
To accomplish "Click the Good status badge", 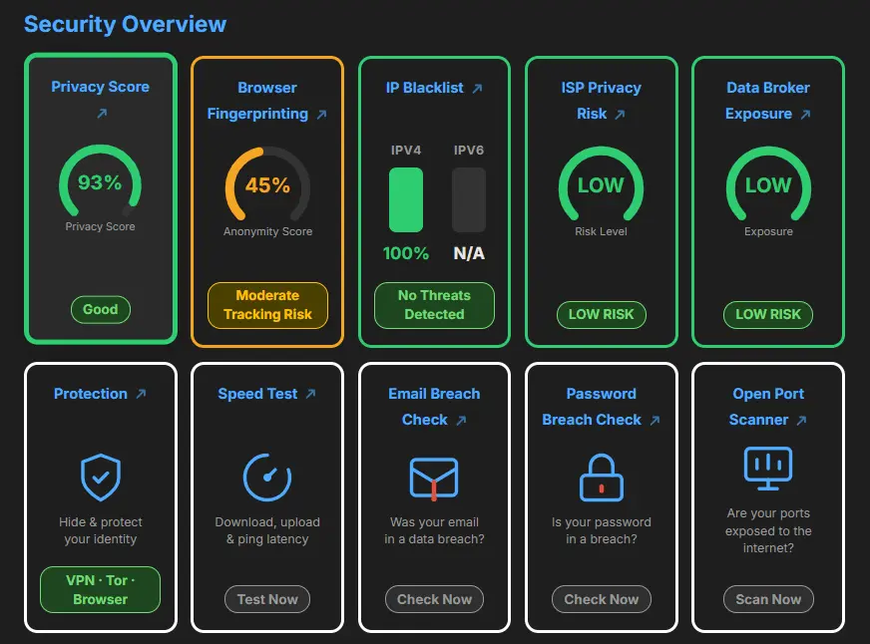I will (101, 309).
